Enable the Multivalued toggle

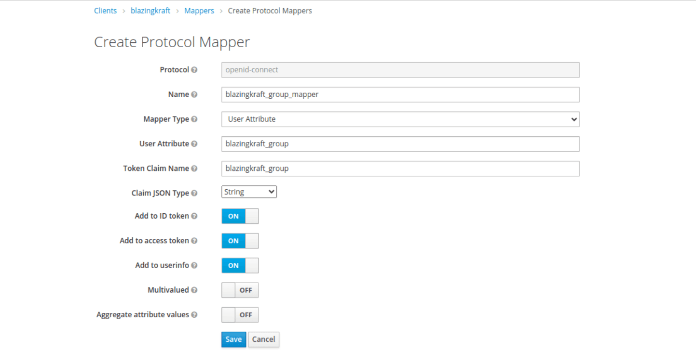pyautogui.click(x=240, y=290)
